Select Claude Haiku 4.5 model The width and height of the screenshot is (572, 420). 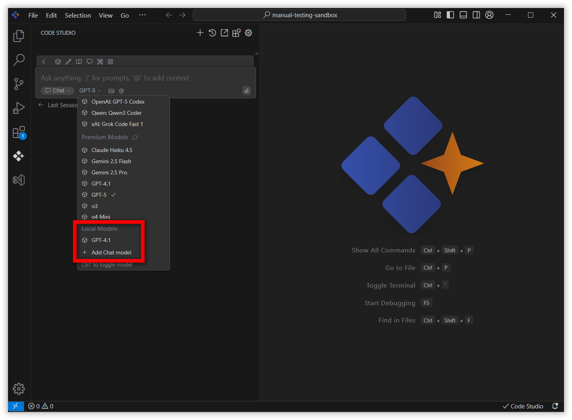point(112,150)
